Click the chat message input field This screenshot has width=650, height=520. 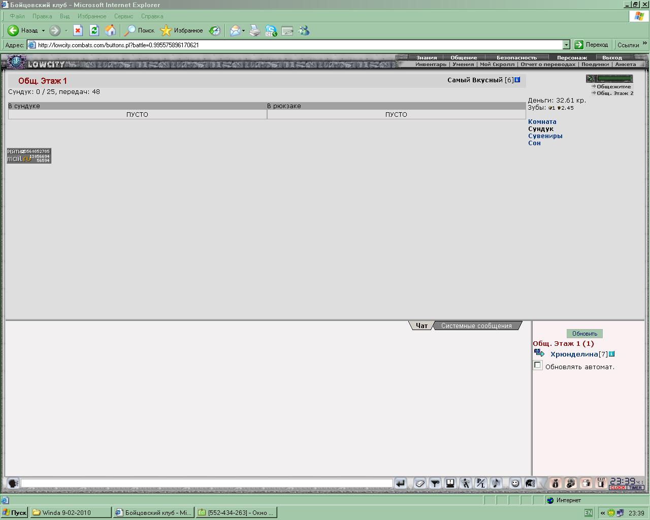tap(207, 483)
